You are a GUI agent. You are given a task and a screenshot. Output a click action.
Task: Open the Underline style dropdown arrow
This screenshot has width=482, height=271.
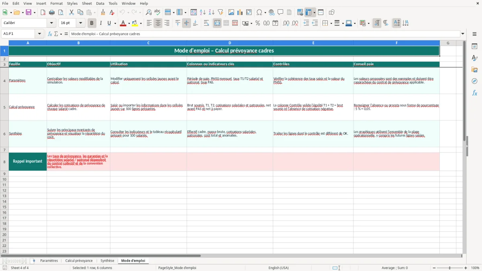[x=115, y=23]
